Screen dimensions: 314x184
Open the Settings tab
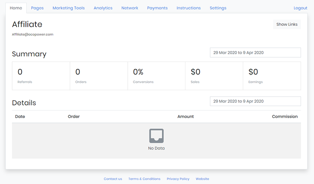218,8
